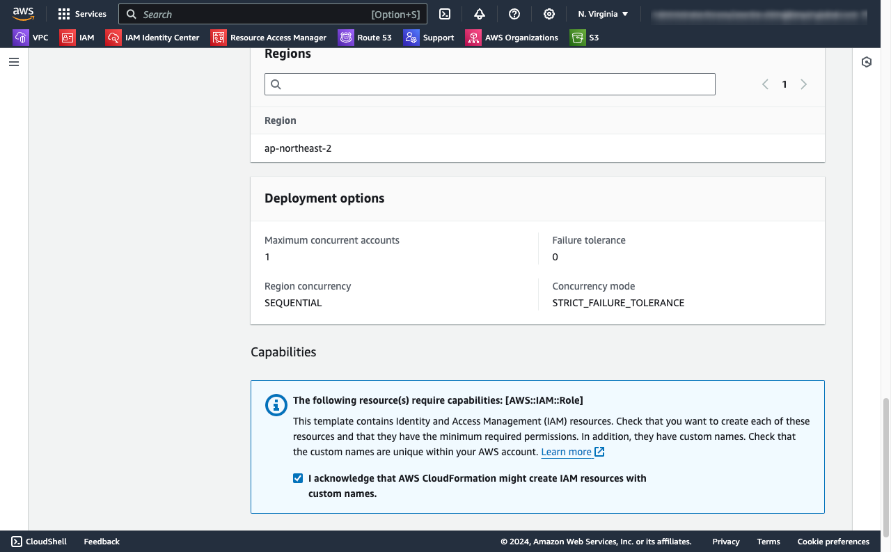The image size is (891, 552).
Task: Focus the Regions filter search box
Action: click(x=490, y=84)
